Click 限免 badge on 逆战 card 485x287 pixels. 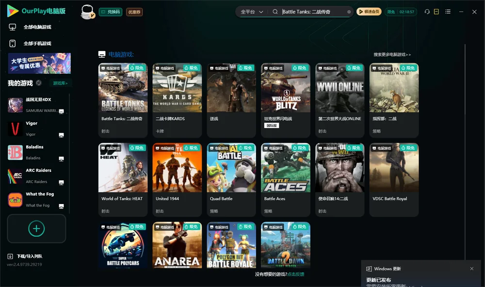tap(245, 68)
